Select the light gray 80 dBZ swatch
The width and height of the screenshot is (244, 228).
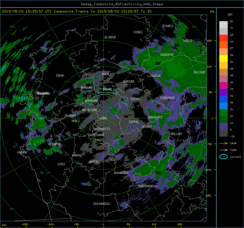[223, 24]
